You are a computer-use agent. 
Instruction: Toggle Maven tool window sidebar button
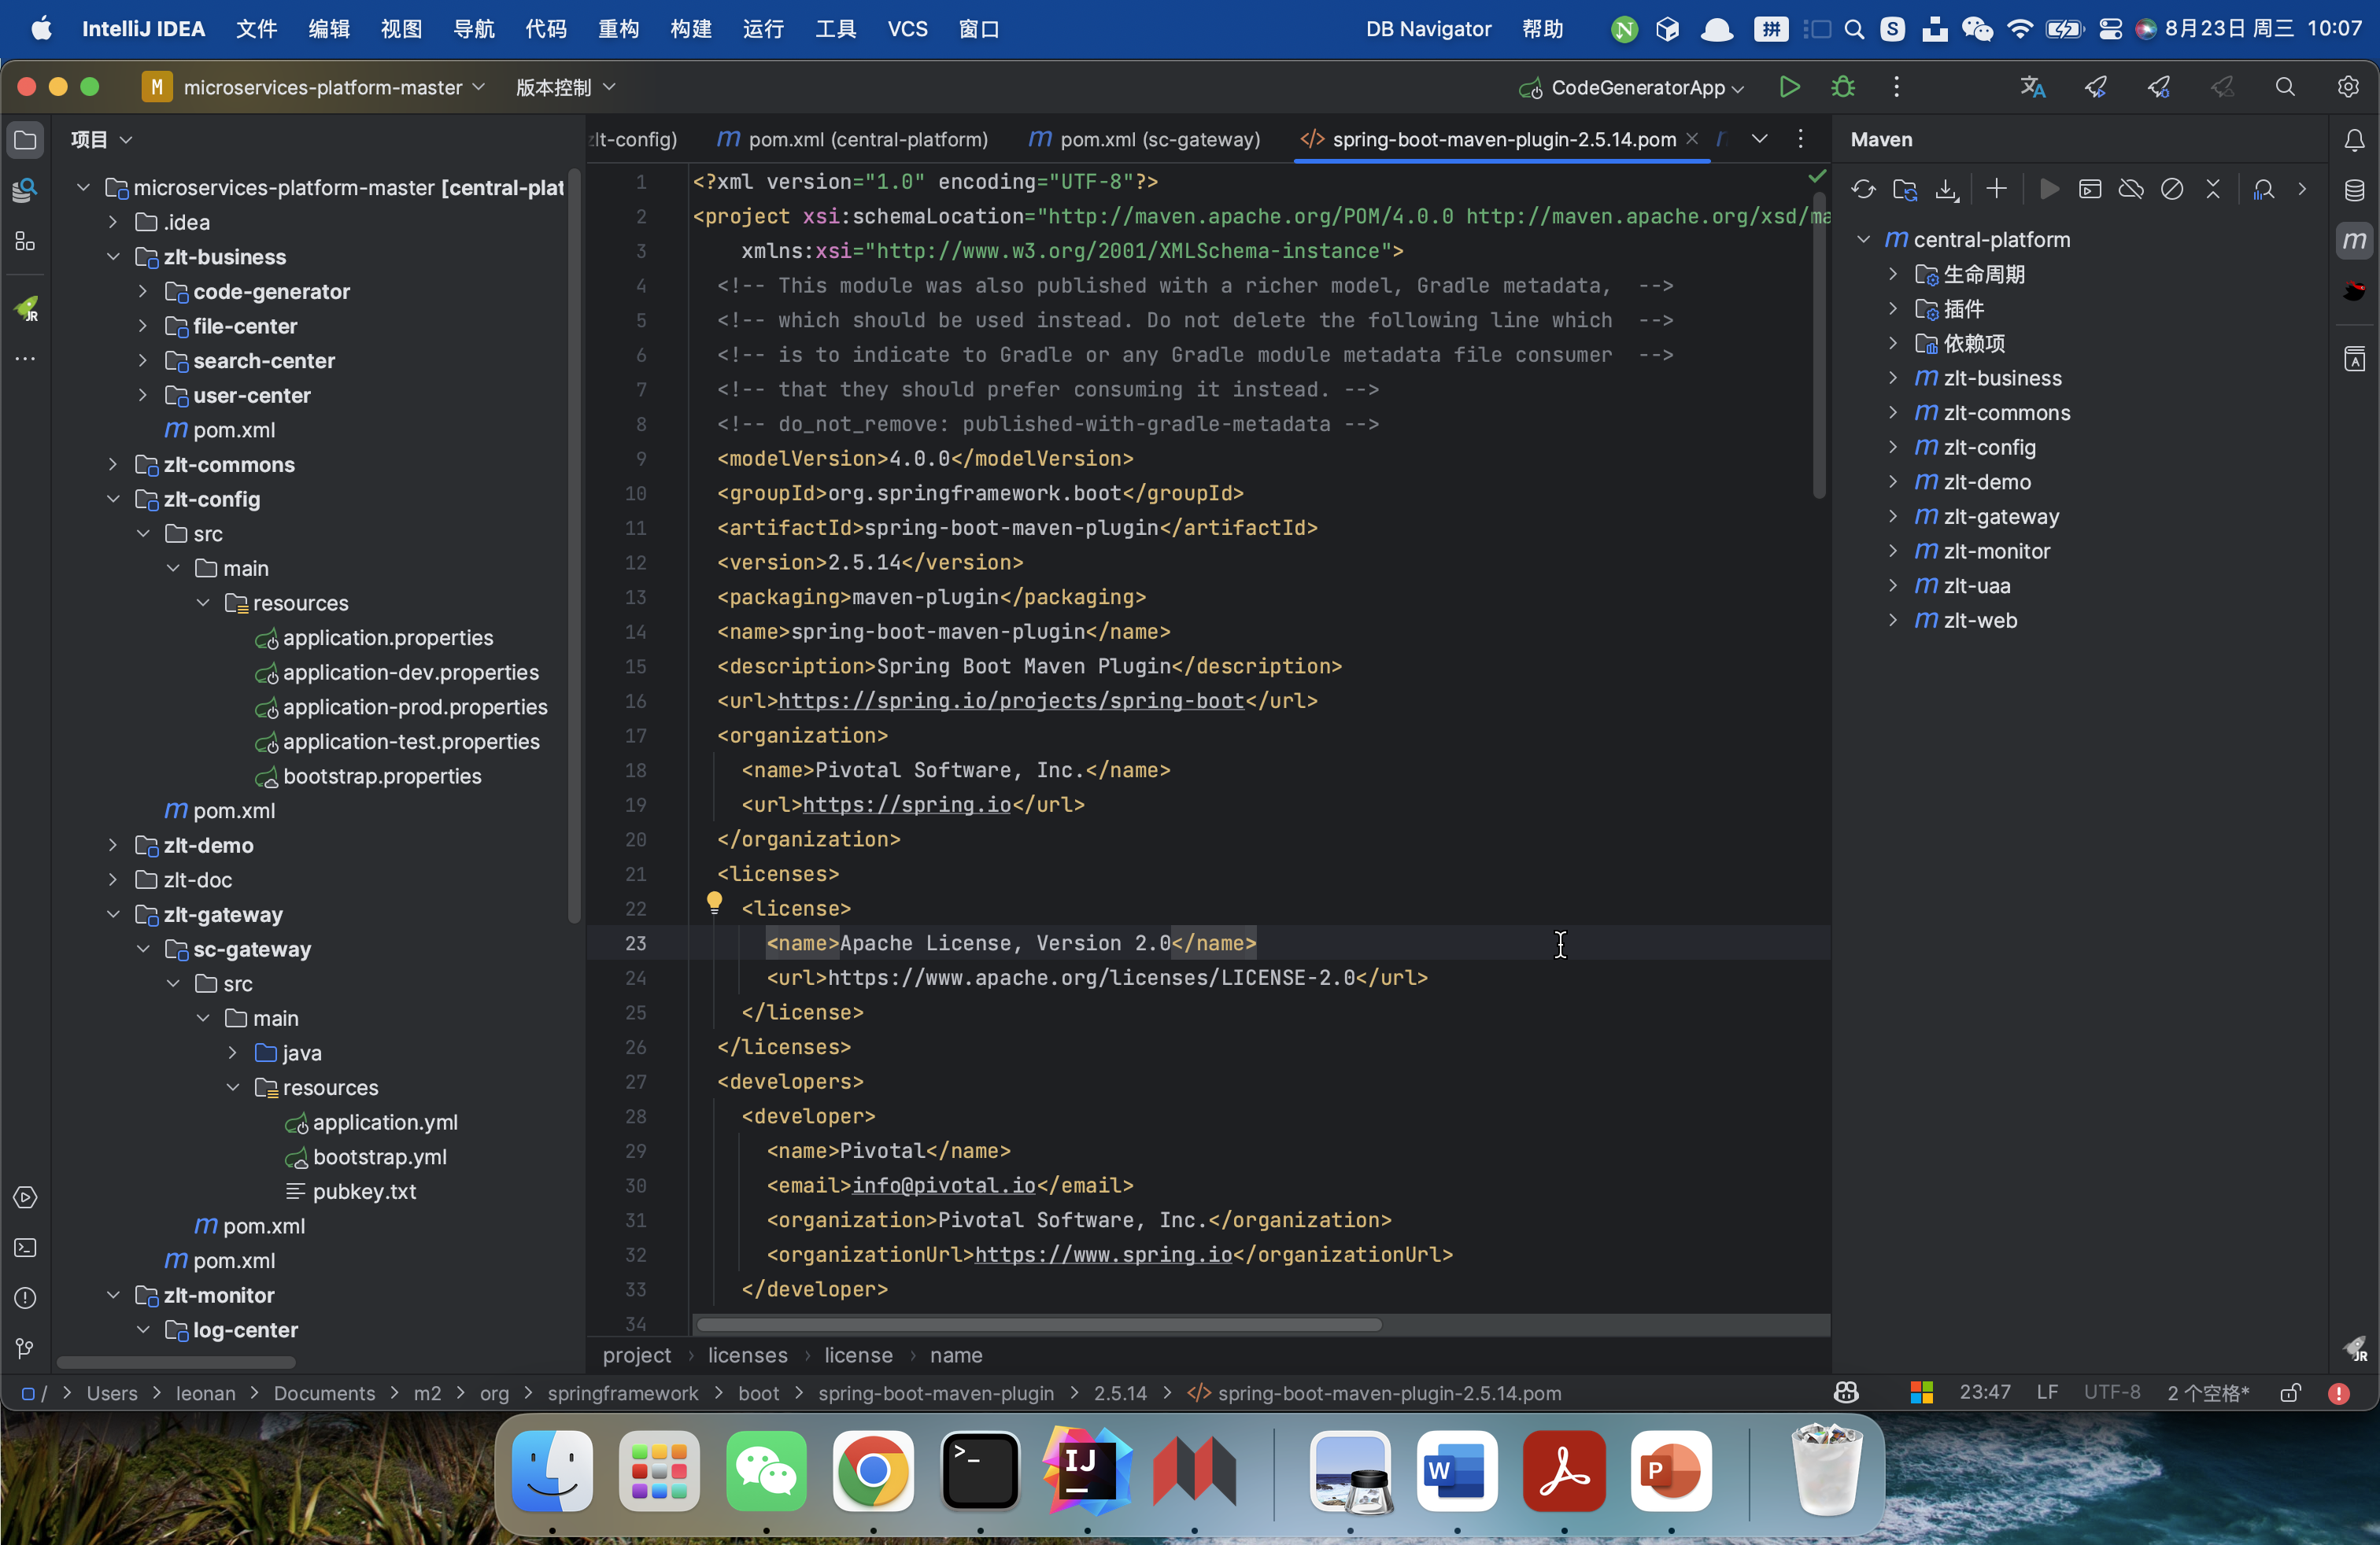(2354, 240)
